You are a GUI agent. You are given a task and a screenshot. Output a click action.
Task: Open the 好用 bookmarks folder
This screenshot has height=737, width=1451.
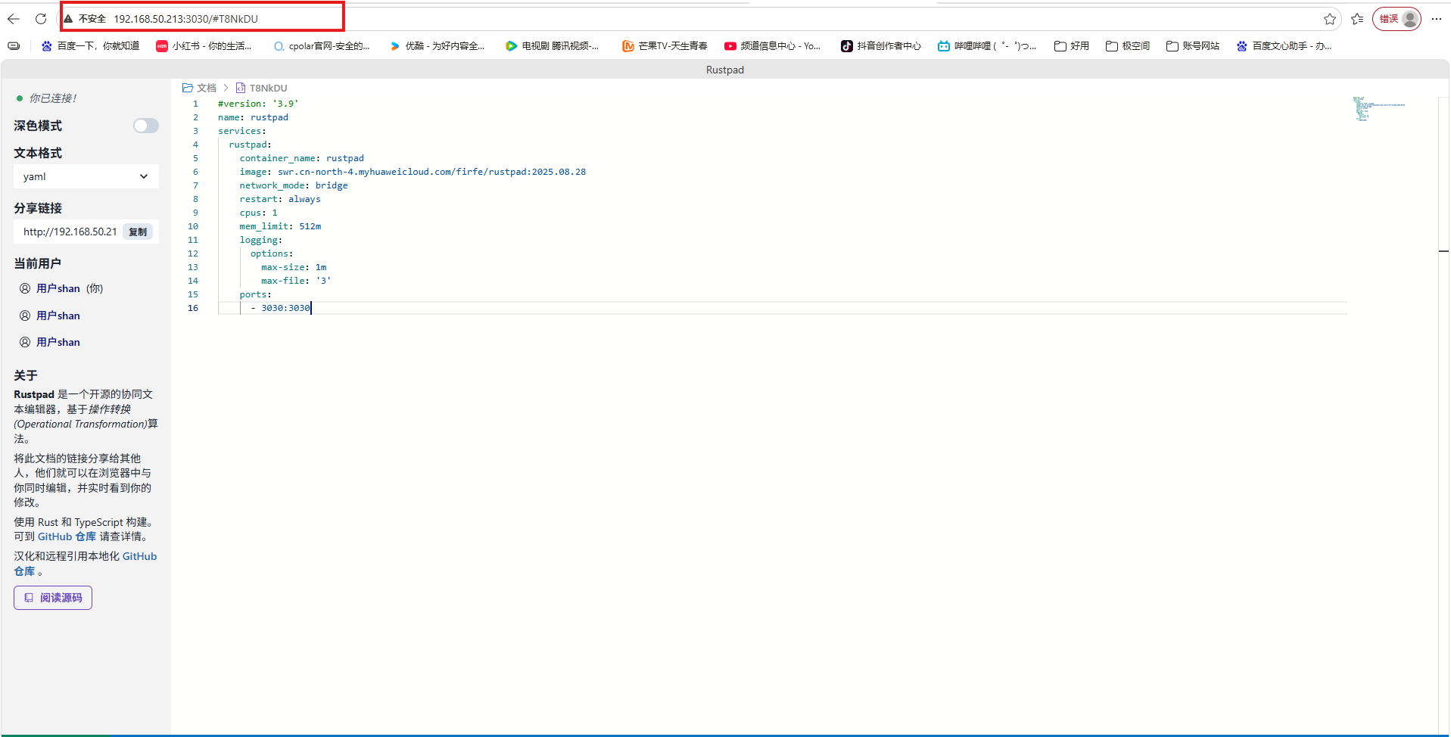tap(1071, 46)
